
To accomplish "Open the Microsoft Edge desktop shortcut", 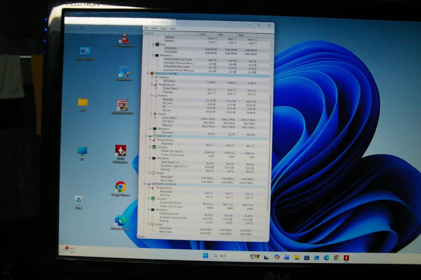I will click(x=120, y=223).
